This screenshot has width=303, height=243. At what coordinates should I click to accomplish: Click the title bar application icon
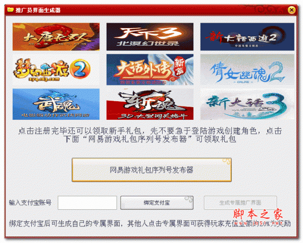(11, 10)
